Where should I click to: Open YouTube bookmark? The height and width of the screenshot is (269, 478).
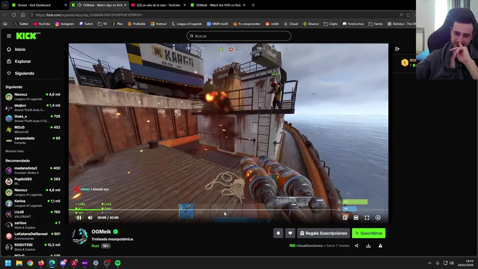[41, 24]
